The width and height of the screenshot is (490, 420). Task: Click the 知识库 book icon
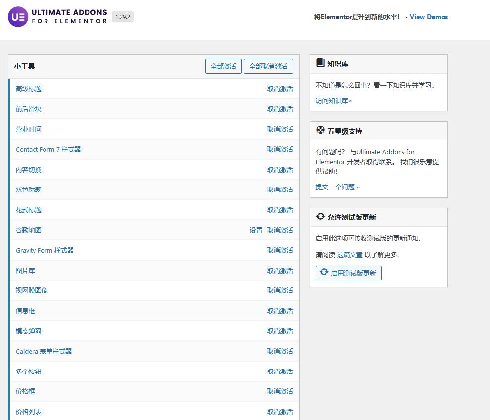click(320, 63)
